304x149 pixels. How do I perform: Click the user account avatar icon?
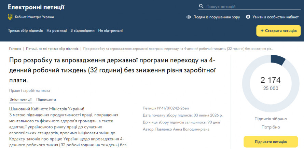tap(248, 17)
